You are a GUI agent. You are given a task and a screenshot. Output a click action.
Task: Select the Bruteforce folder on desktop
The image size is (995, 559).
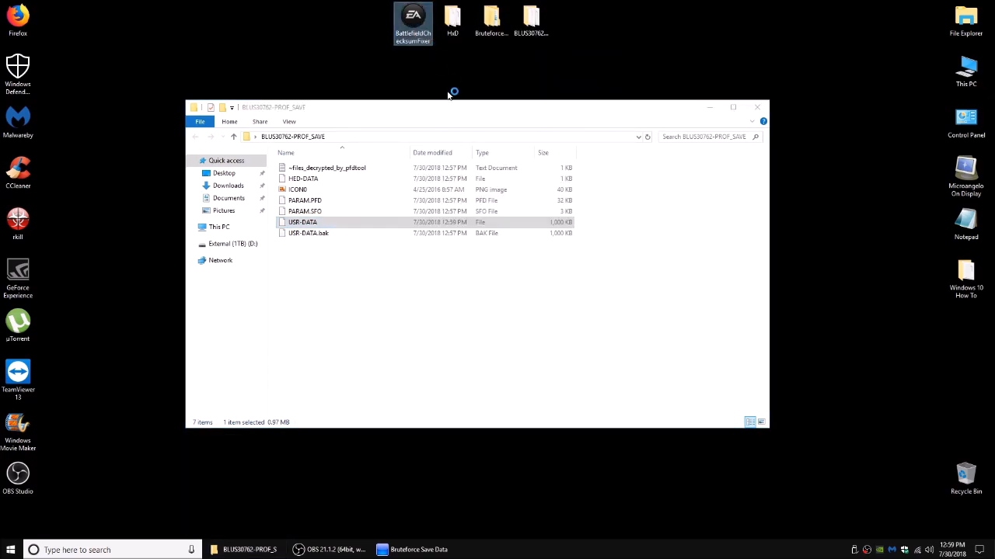tap(491, 21)
